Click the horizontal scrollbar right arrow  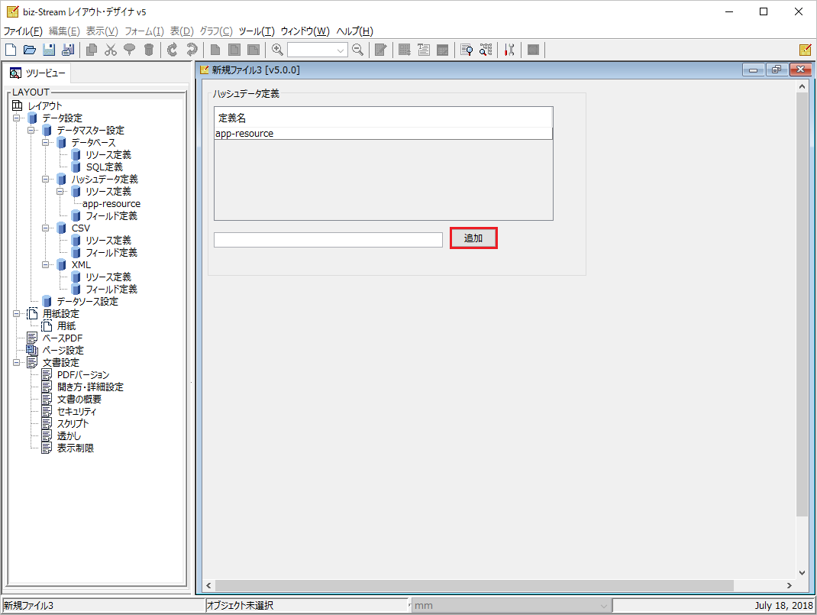(790, 585)
